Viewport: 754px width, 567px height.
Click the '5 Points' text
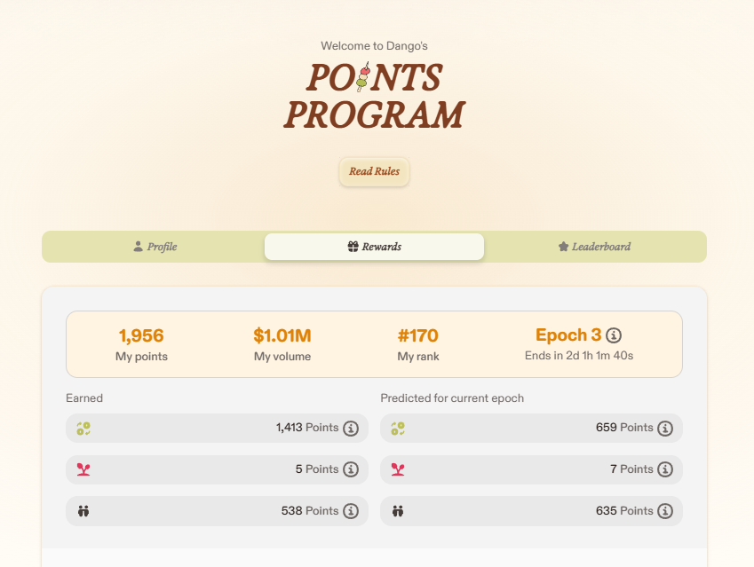tap(317, 469)
